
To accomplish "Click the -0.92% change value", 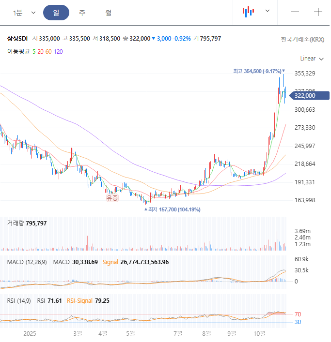I will coord(181,39).
